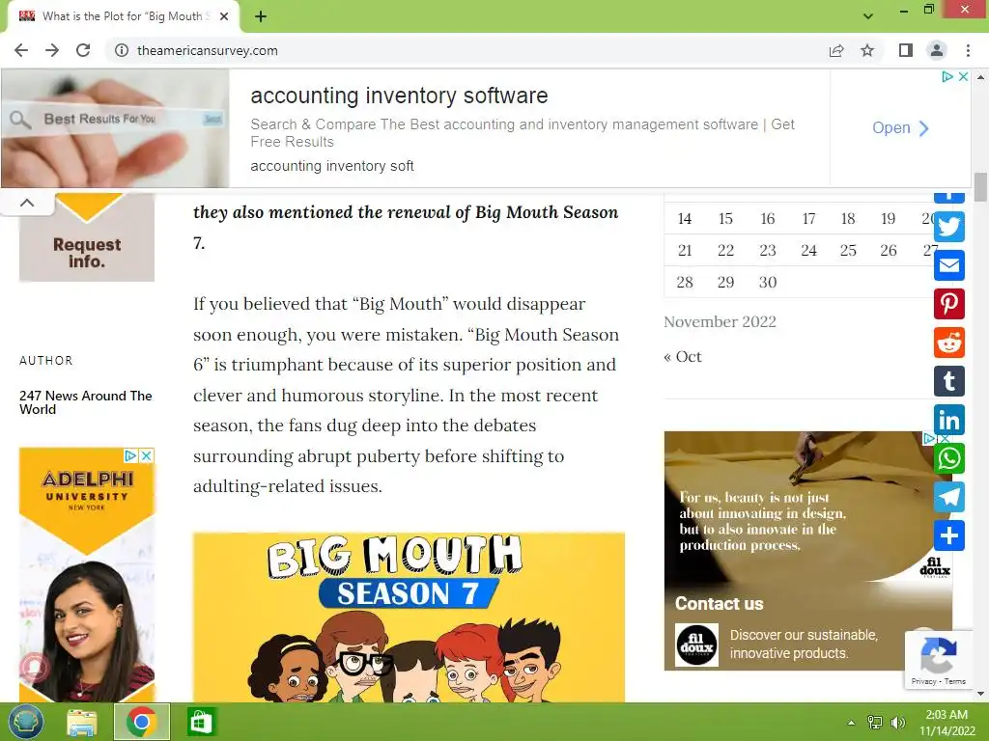
Task: Open more sharing options plus icon
Action: pyautogui.click(x=948, y=535)
